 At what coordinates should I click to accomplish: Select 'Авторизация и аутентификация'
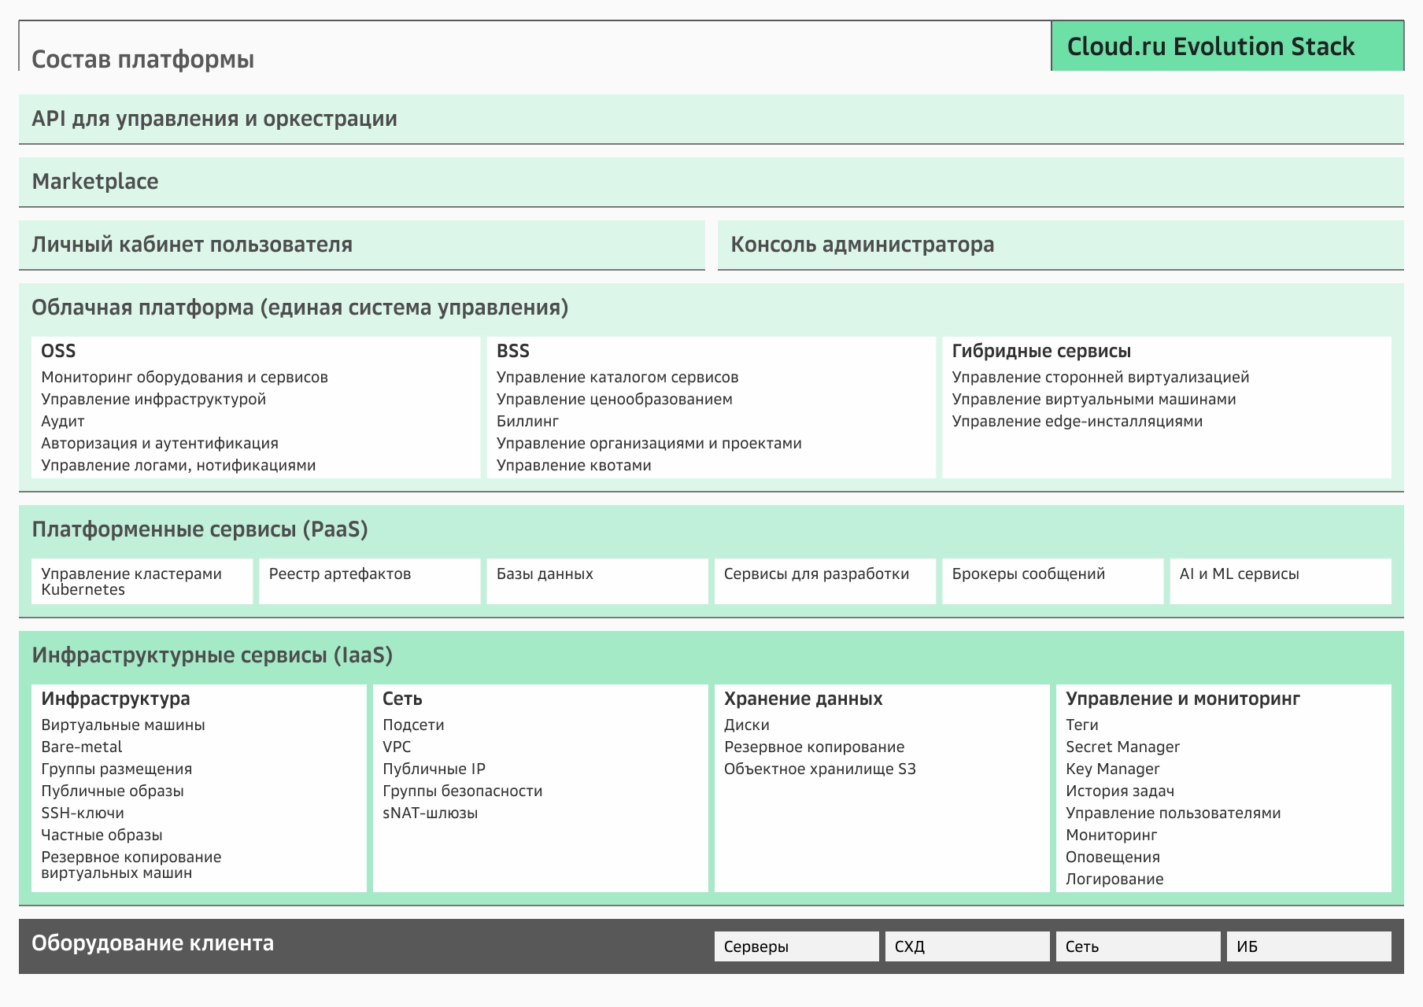click(160, 444)
